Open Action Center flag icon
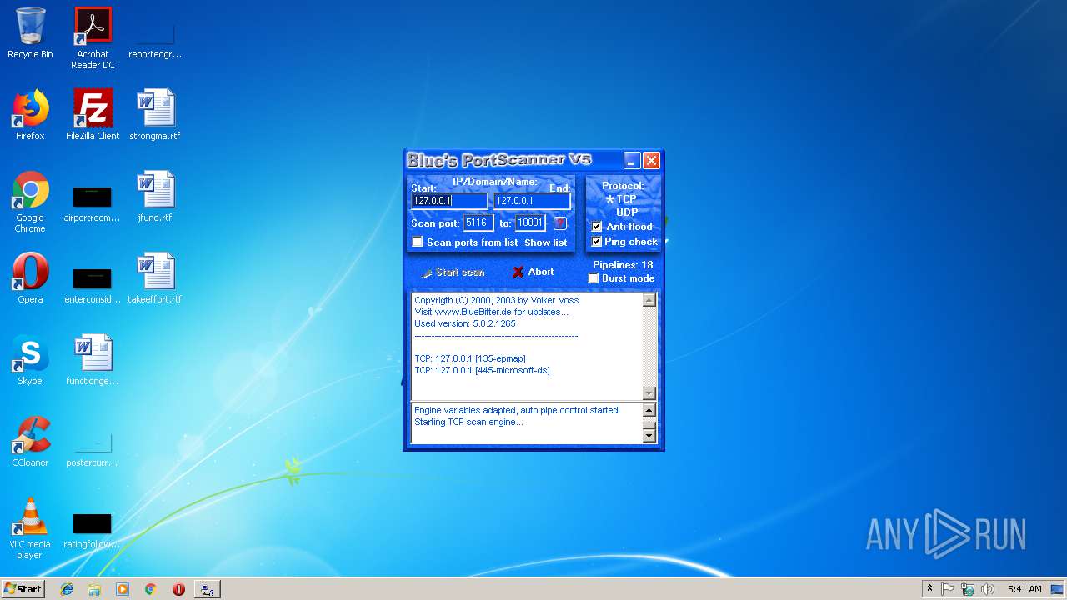The height and width of the screenshot is (600, 1067). point(948,589)
